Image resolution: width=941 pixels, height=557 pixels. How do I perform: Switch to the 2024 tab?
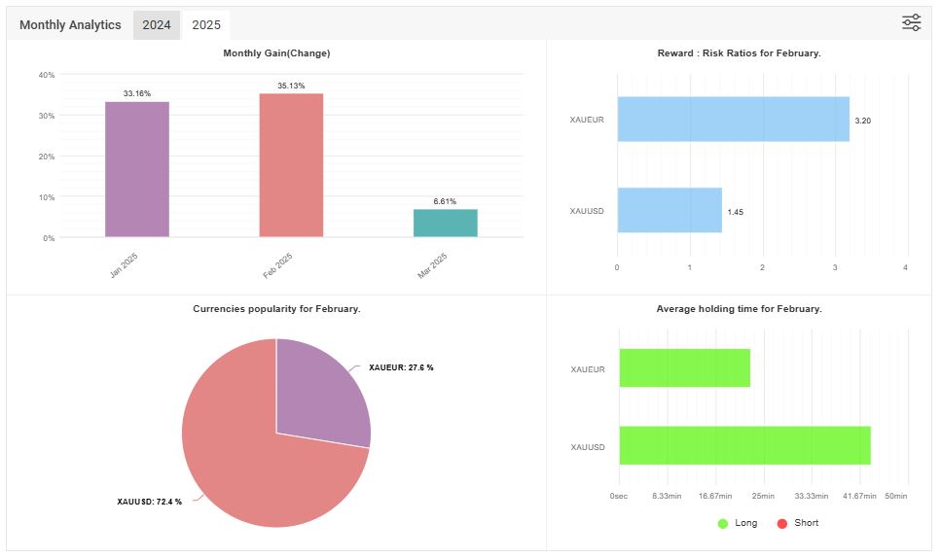pyautogui.click(x=157, y=25)
